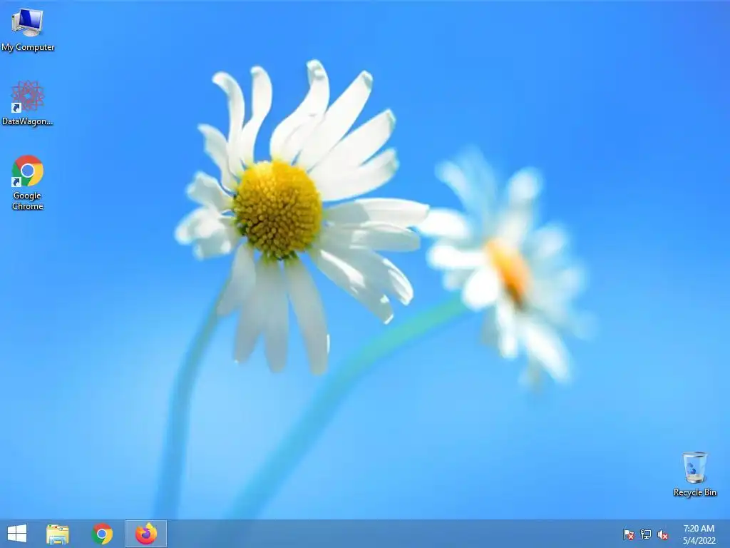
Task: Open the Windows Start button
Action: pyautogui.click(x=17, y=534)
